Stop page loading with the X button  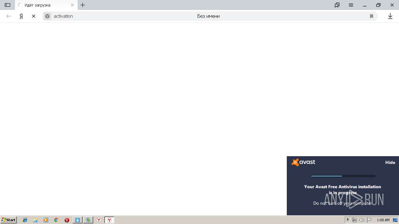[x=34, y=16]
